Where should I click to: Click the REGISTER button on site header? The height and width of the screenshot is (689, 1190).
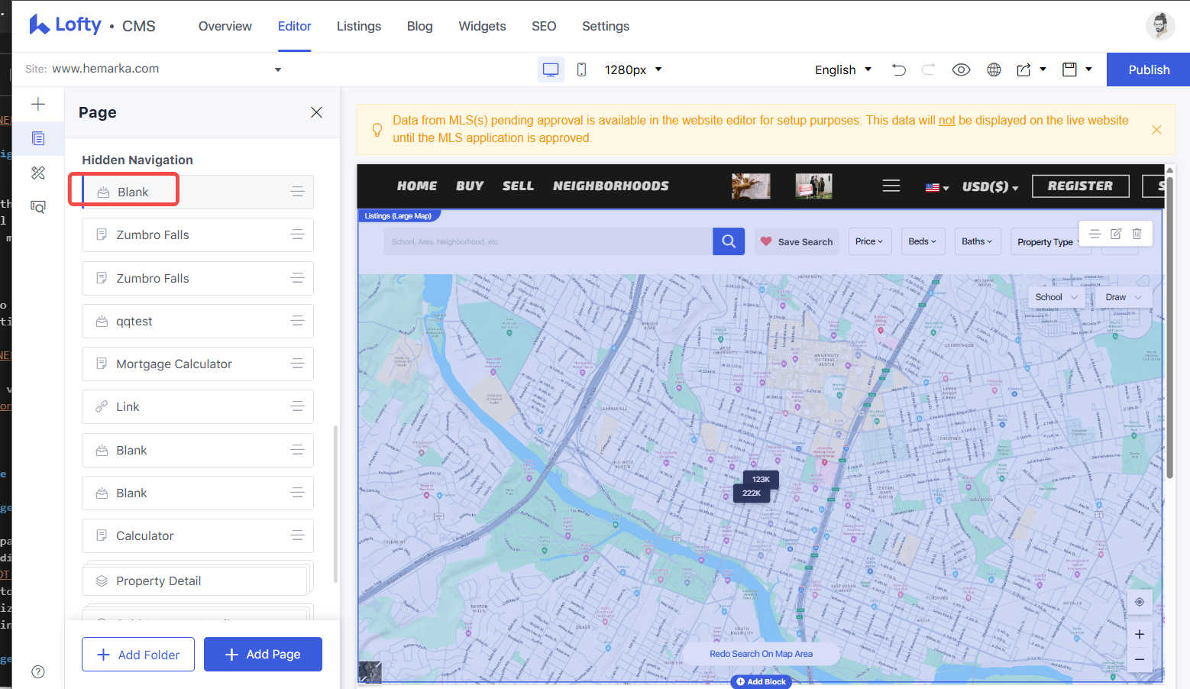pyautogui.click(x=1080, y=186)
